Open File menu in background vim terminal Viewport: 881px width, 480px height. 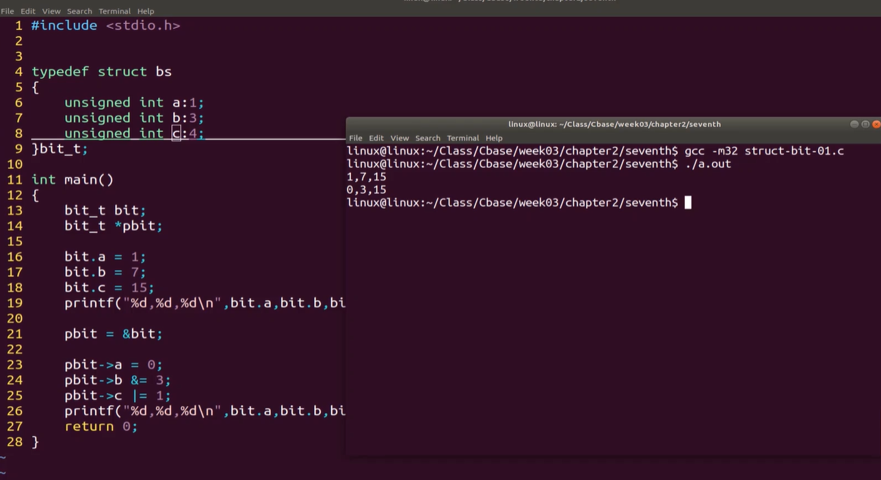(7, 11)
